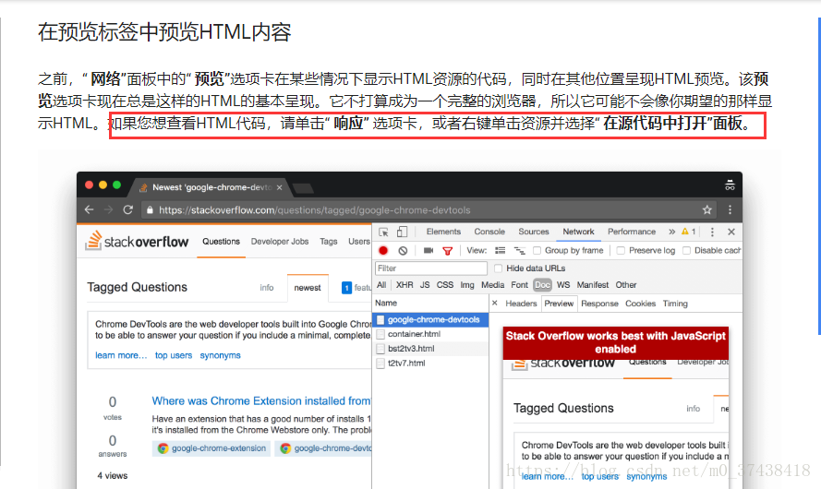Switch to the Preview tab

point(559,304)
